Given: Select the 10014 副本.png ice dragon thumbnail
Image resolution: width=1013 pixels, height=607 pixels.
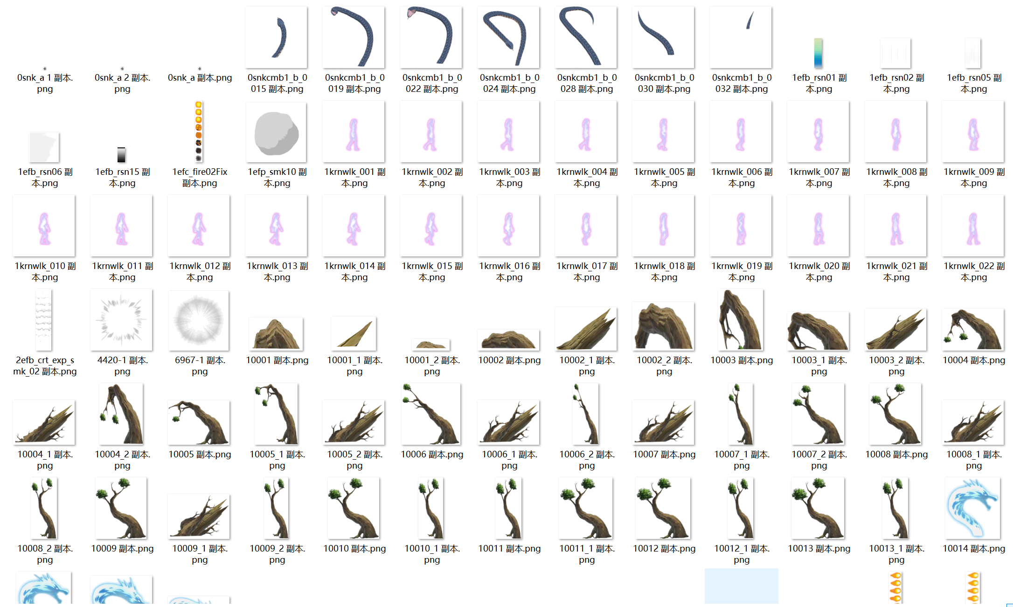Looking at the screenshot, I should (973, 508).
